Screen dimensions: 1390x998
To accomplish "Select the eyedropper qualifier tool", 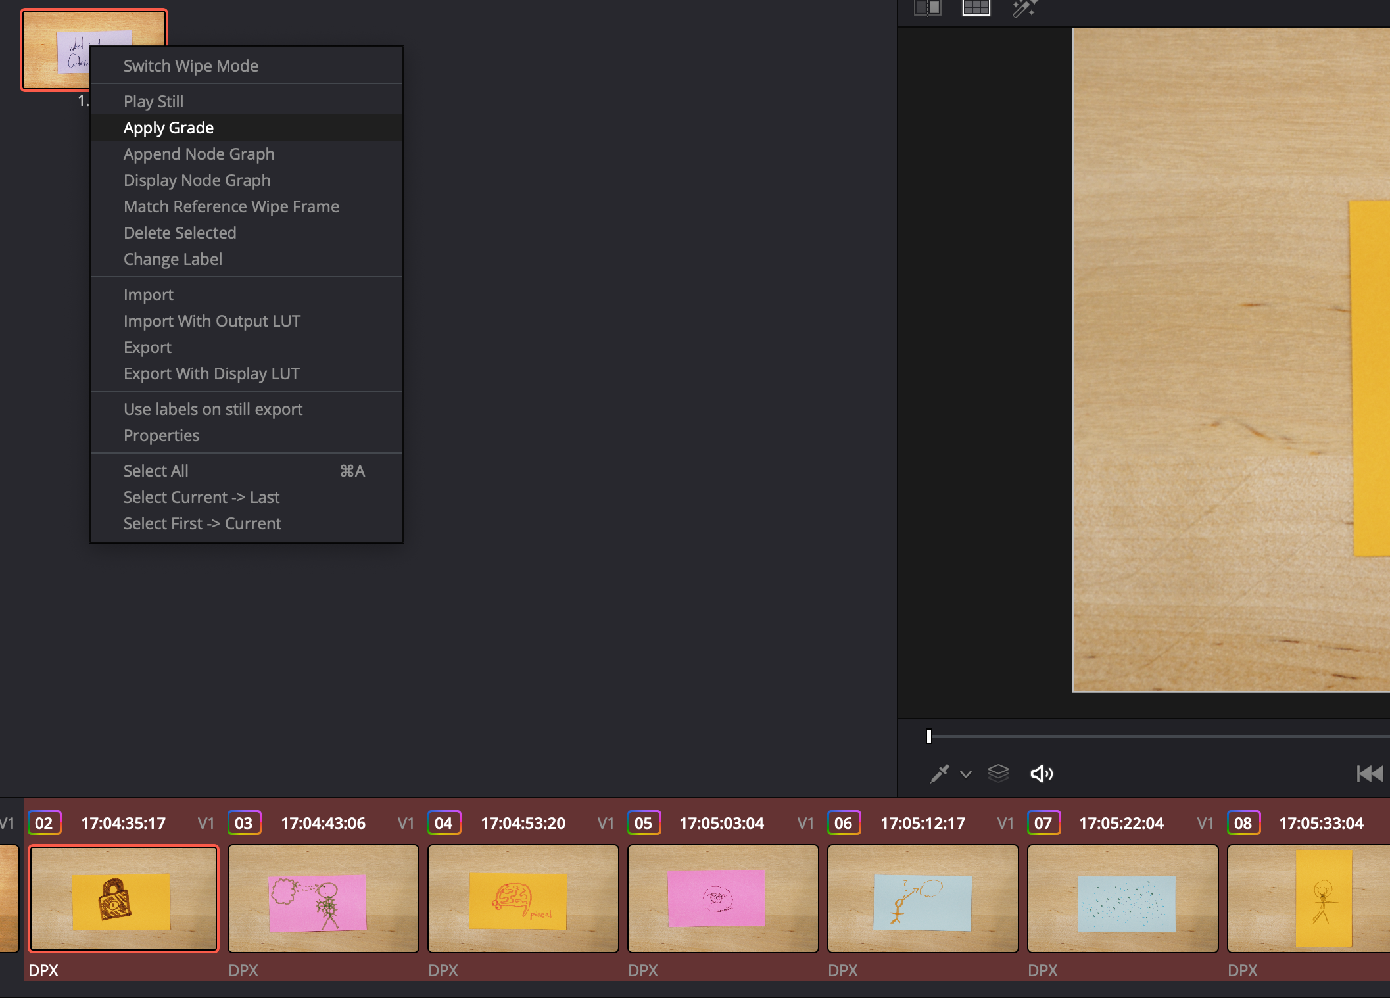I will [x=940, y=774].
